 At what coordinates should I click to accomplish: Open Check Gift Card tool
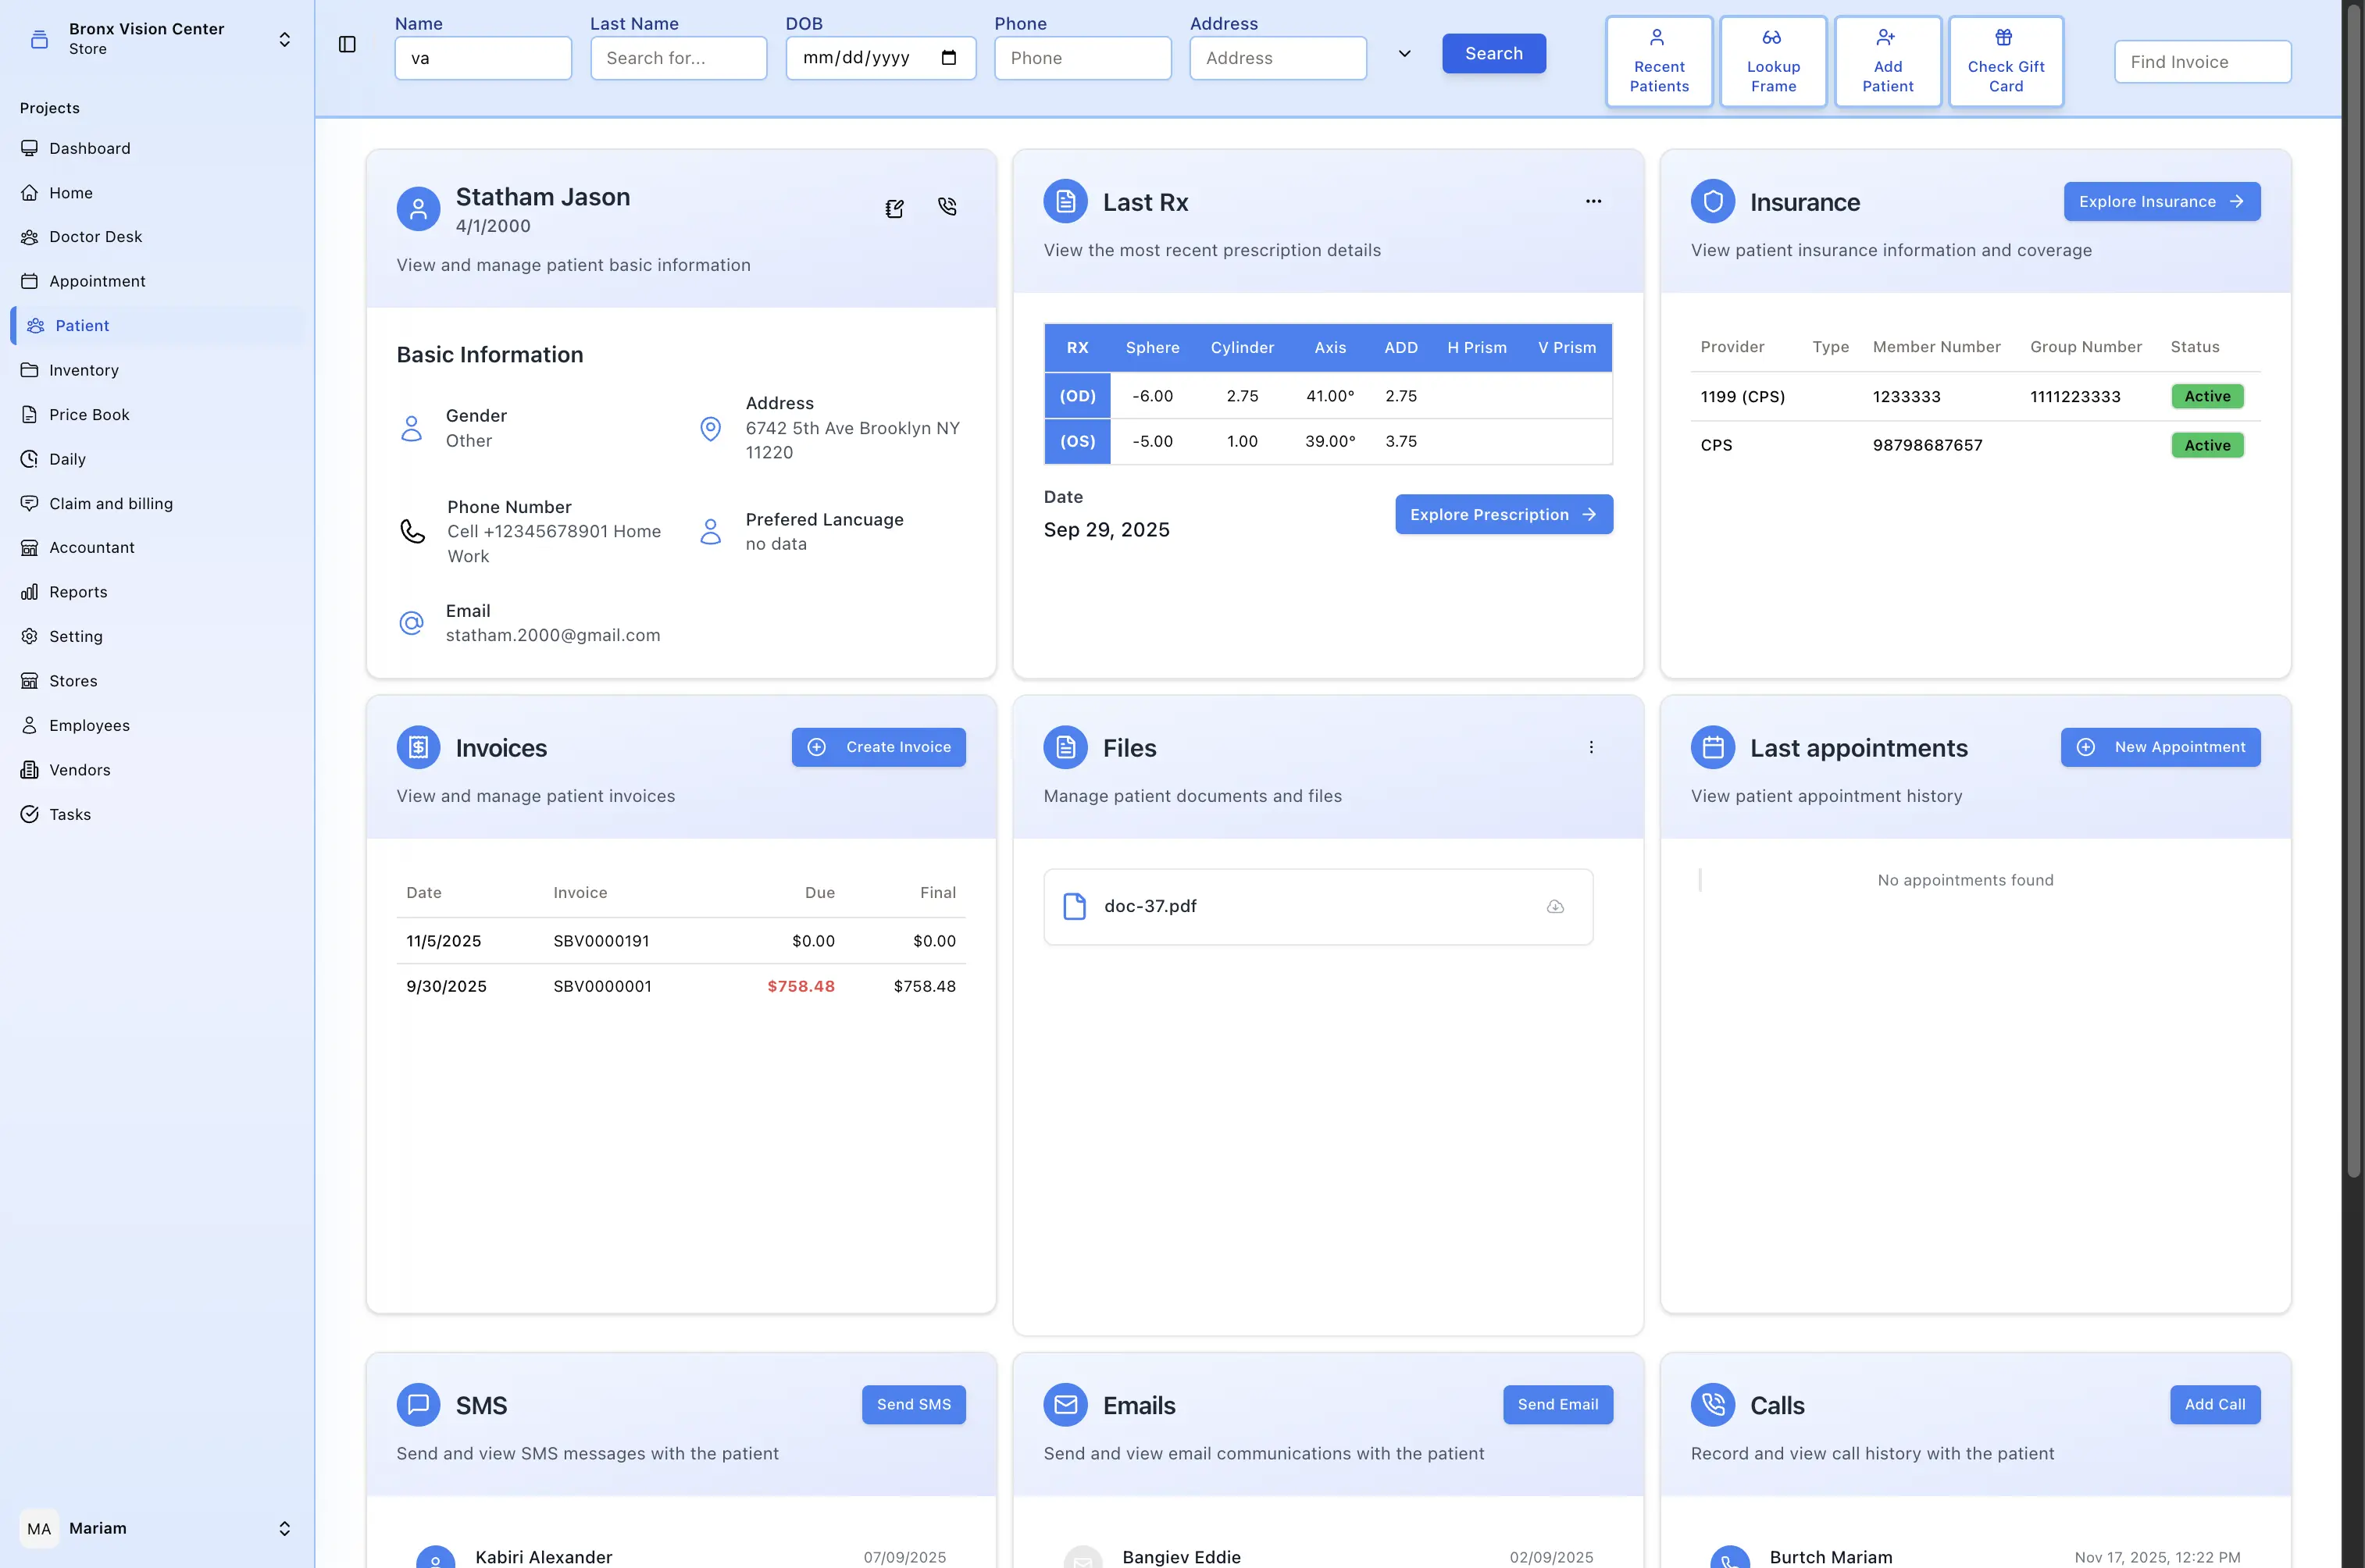pyautogui.click(x=2005, y=61)
